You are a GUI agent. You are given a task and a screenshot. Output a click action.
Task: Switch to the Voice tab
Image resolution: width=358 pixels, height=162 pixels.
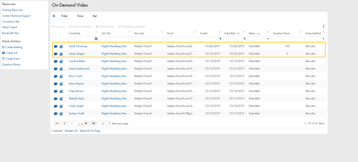(80, 16)
